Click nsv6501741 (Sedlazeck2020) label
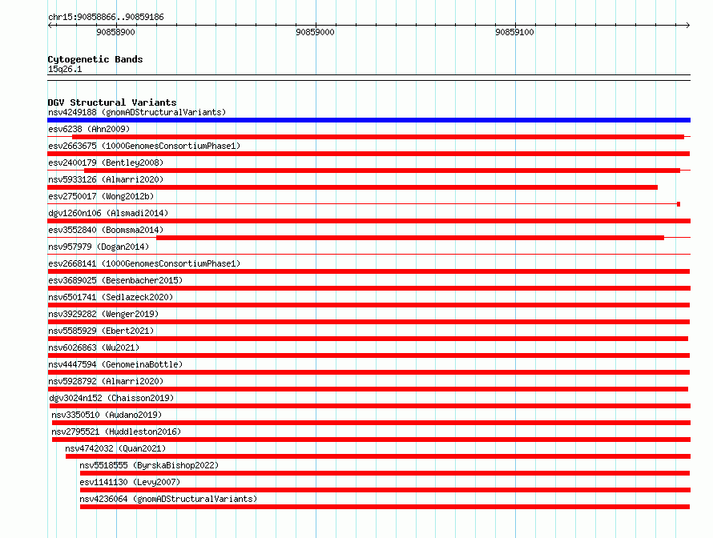 [x=111, y=297]
